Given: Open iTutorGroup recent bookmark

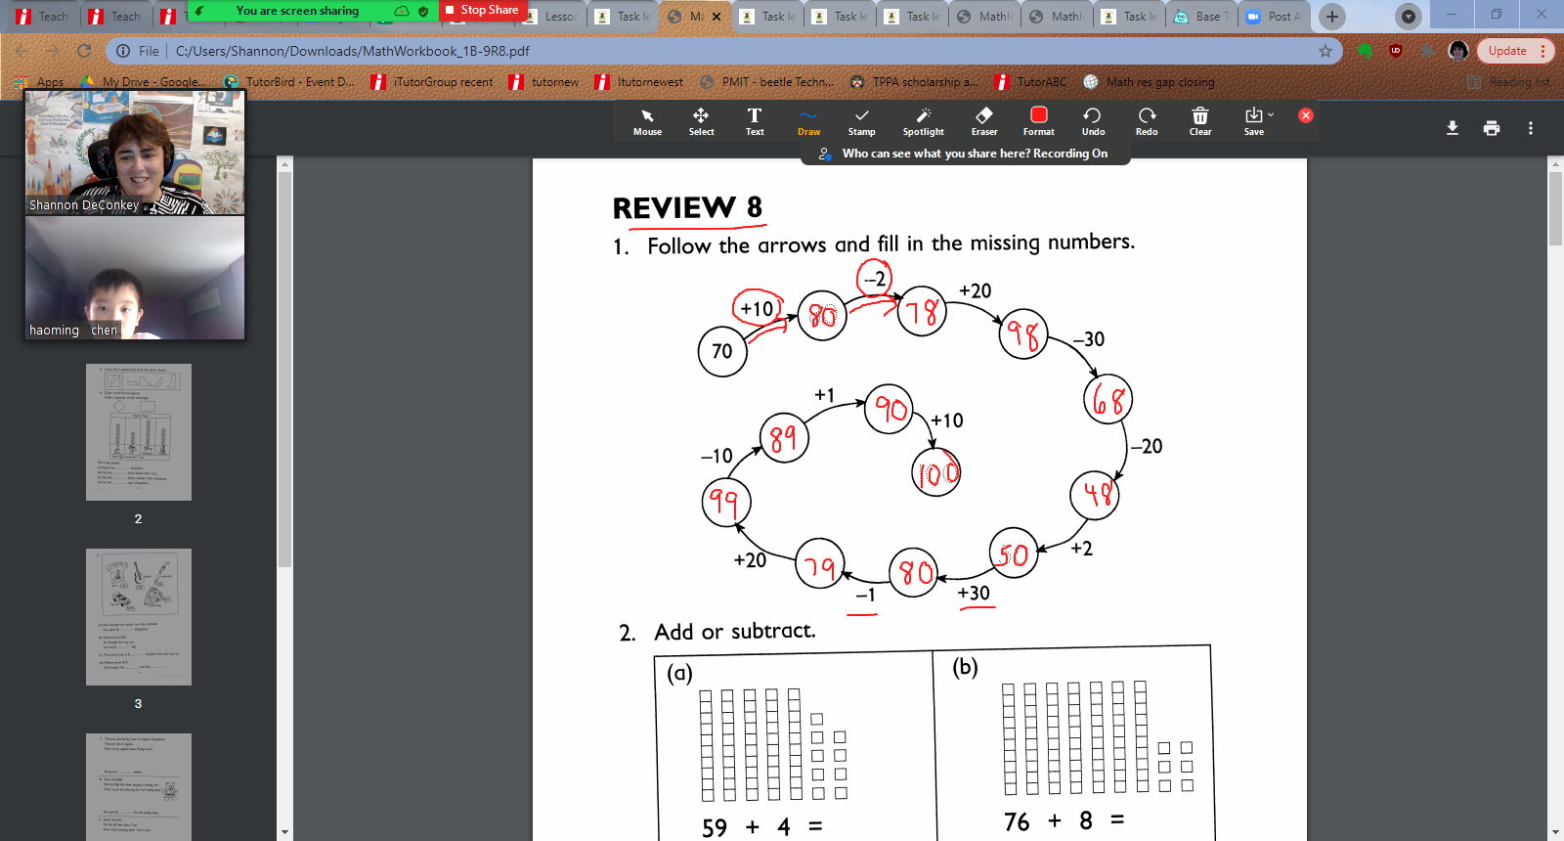Looking at the screenshot, I should (432, 82).
